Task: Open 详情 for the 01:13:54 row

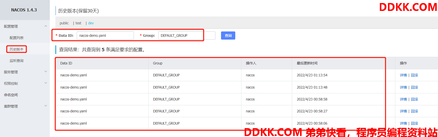Action: 403,75
